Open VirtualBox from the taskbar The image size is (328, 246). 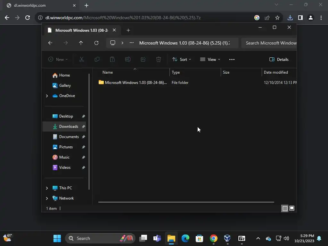click(227, 238)
